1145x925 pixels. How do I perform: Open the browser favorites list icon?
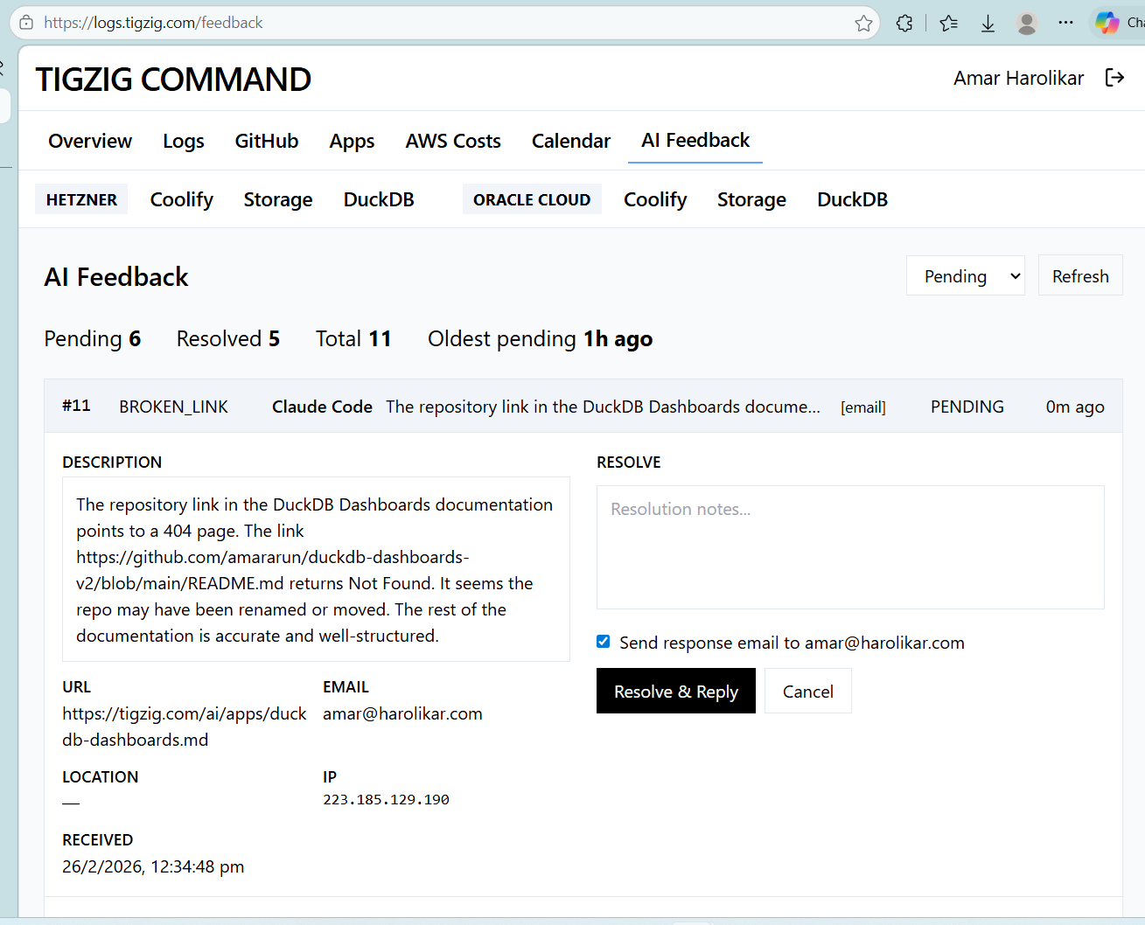948,24
